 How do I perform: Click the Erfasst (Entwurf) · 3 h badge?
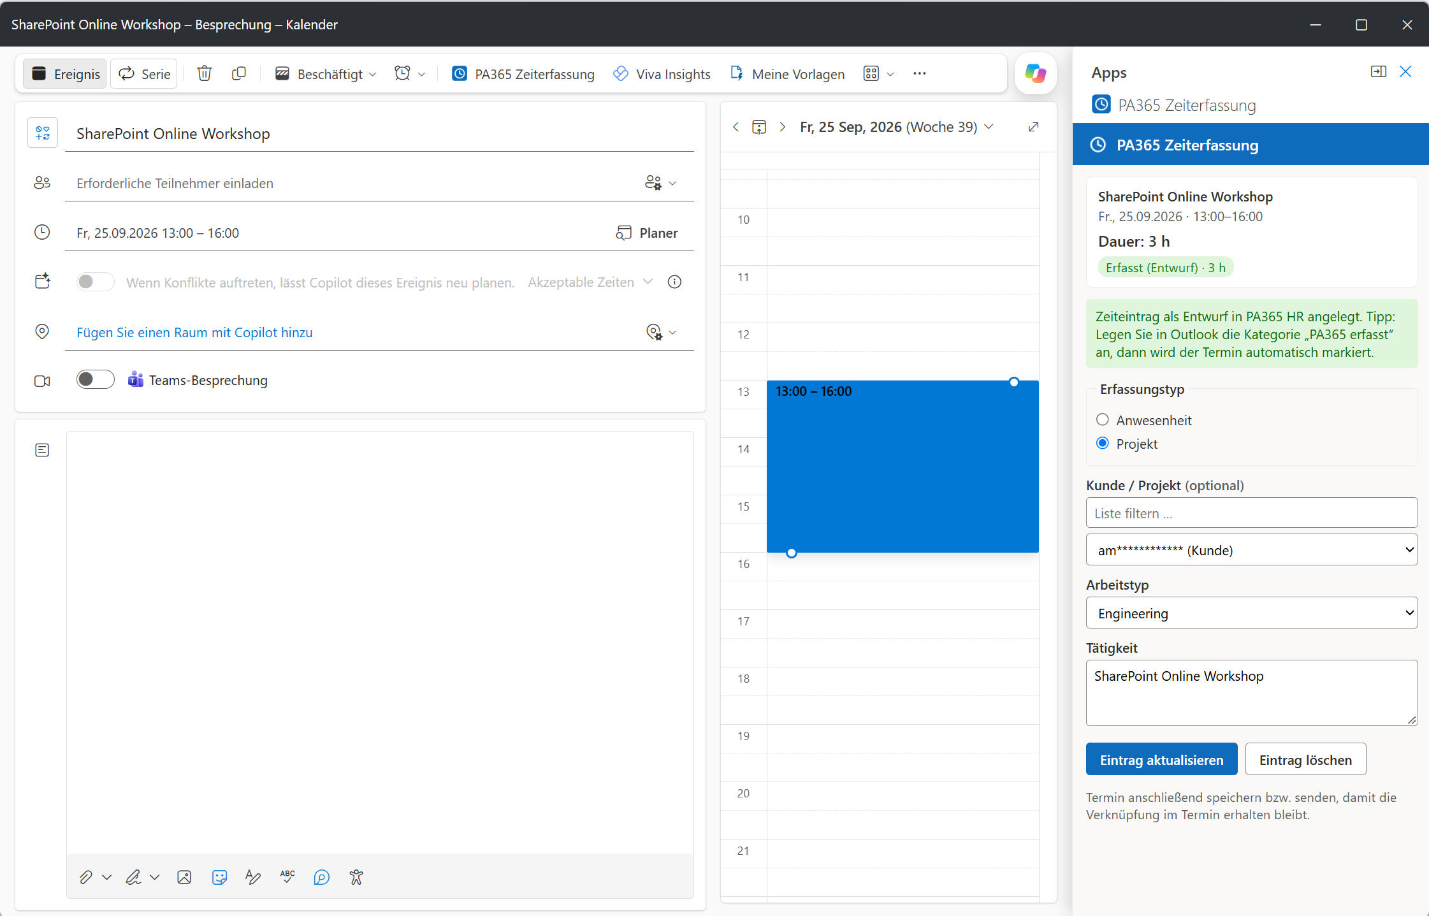[1166, 268]
